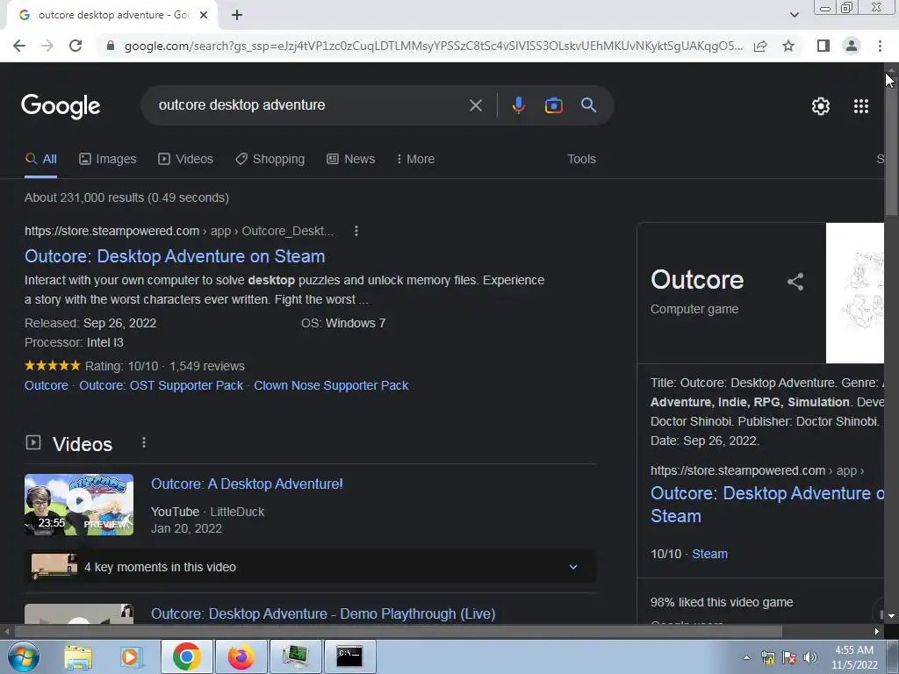Viewport: 899px width, 674px height.
Task: Bookmark this page with the star icon
Action: 788,46
